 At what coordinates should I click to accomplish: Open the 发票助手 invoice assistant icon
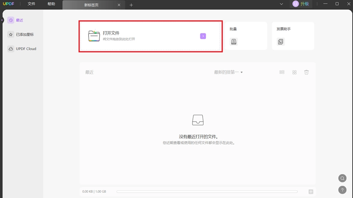[x=281, y=42]
